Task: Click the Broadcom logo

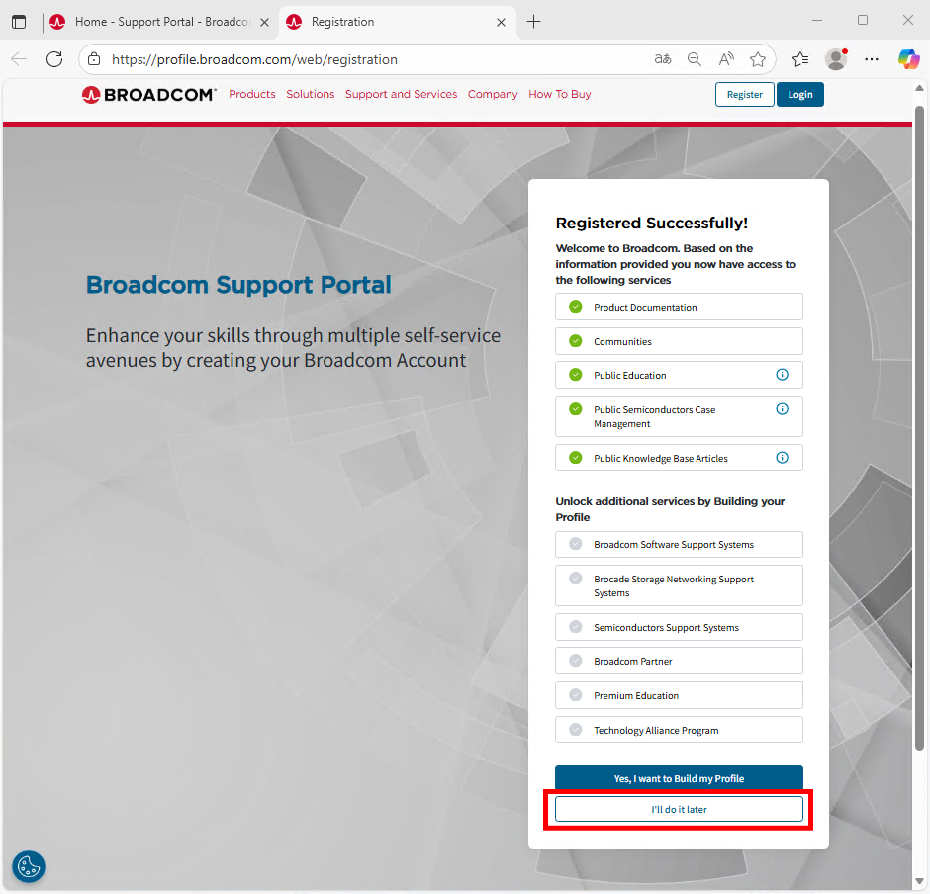Action: (x=149, y=95)
